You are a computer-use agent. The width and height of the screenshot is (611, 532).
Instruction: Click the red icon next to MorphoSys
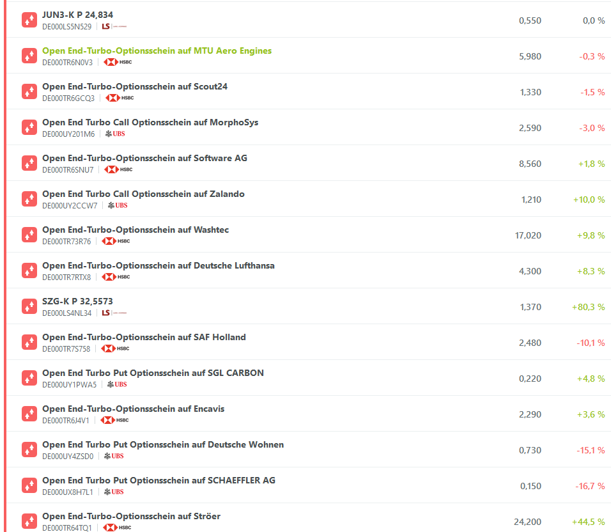[29, 127]
